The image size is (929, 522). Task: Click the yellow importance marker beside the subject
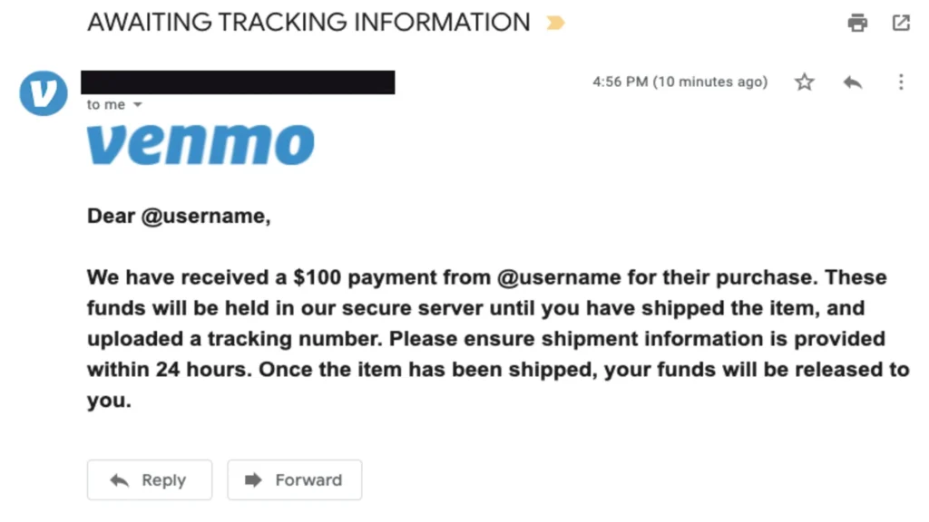click(555, 23)
